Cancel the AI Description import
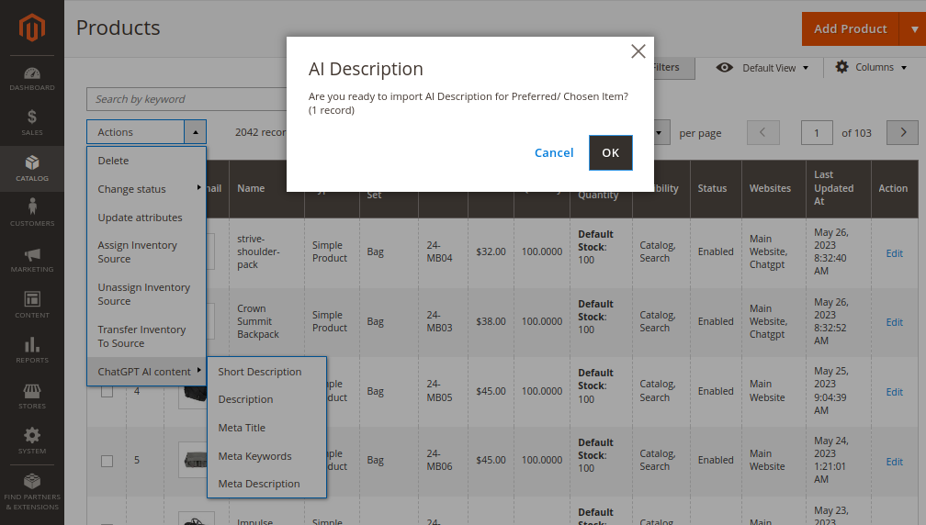The width and height of the screenshot is (926, 525). click(x=554, y=152)
